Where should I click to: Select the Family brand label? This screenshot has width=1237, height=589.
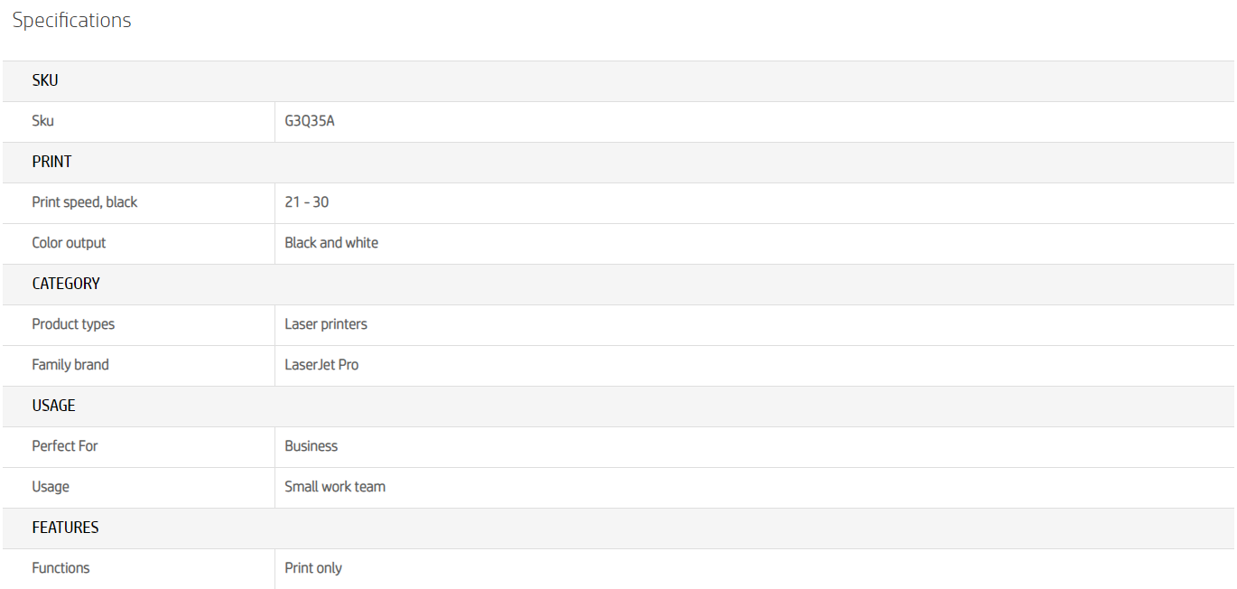70,365
